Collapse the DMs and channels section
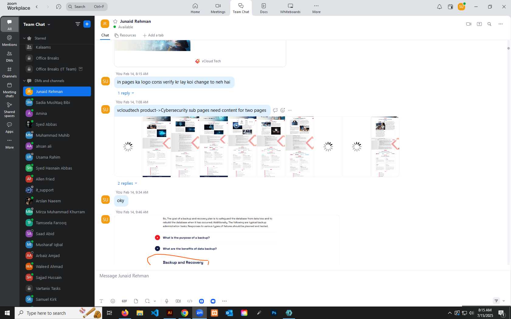The image size is (511, 319). (24, 81)
